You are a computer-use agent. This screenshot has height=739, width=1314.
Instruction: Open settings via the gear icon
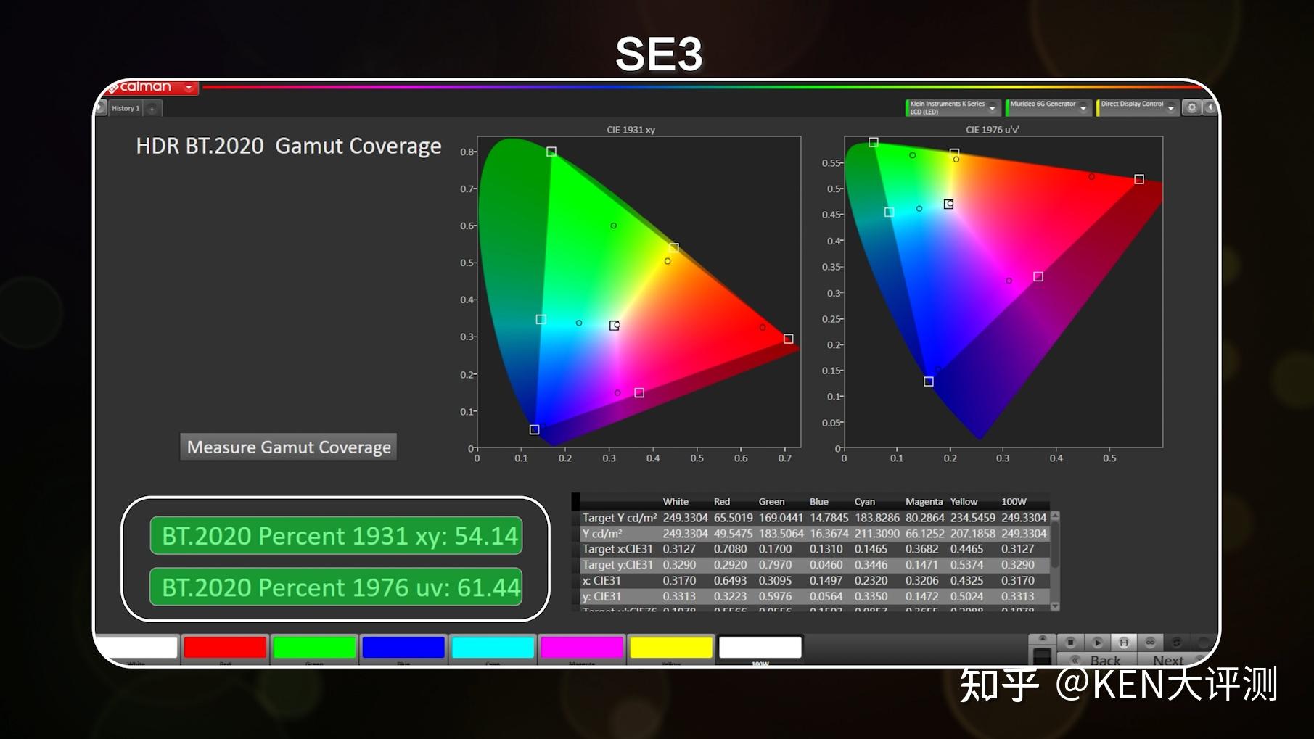pos(1191,107)
